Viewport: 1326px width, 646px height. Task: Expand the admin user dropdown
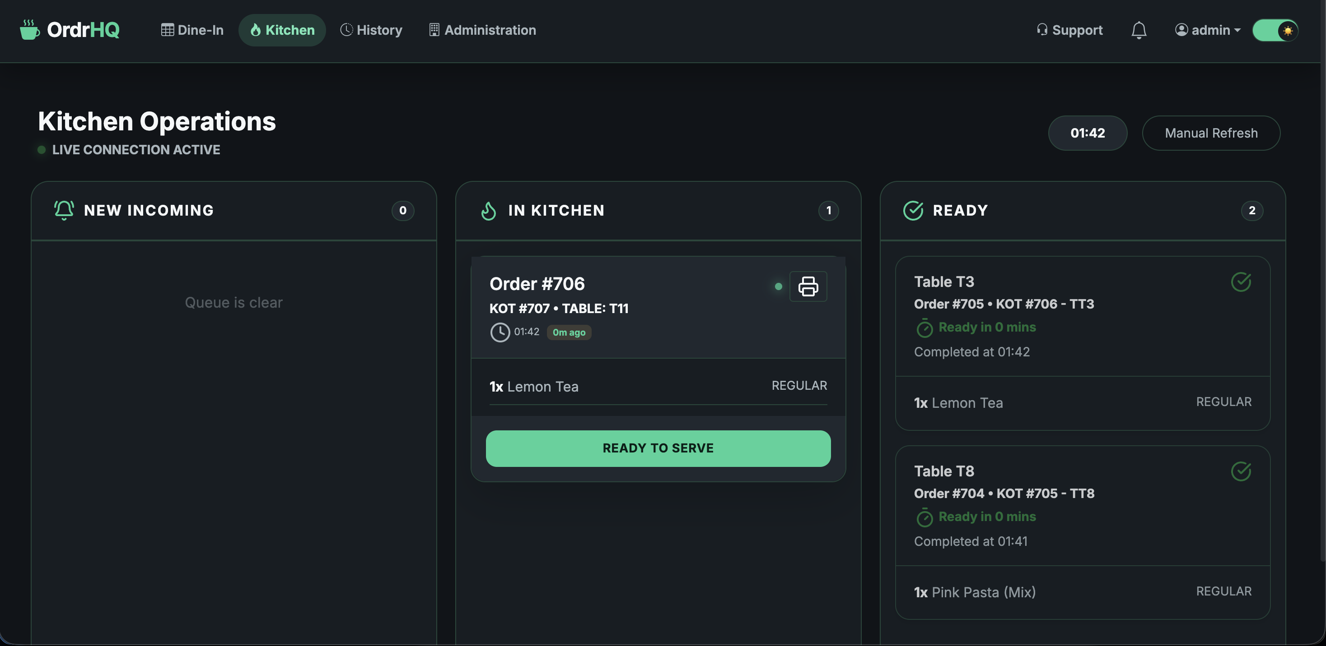(x=1208, y=30)
